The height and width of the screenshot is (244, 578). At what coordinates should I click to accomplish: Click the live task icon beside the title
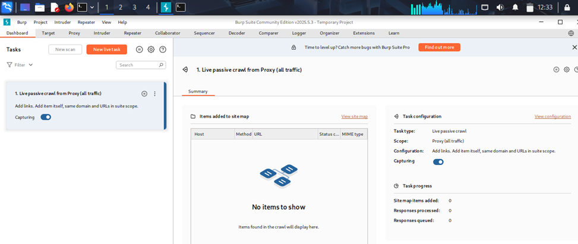185,69
